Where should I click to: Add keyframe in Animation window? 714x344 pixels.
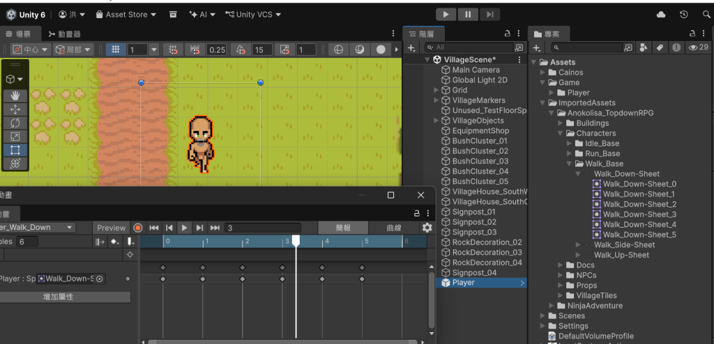click(115, 242)
